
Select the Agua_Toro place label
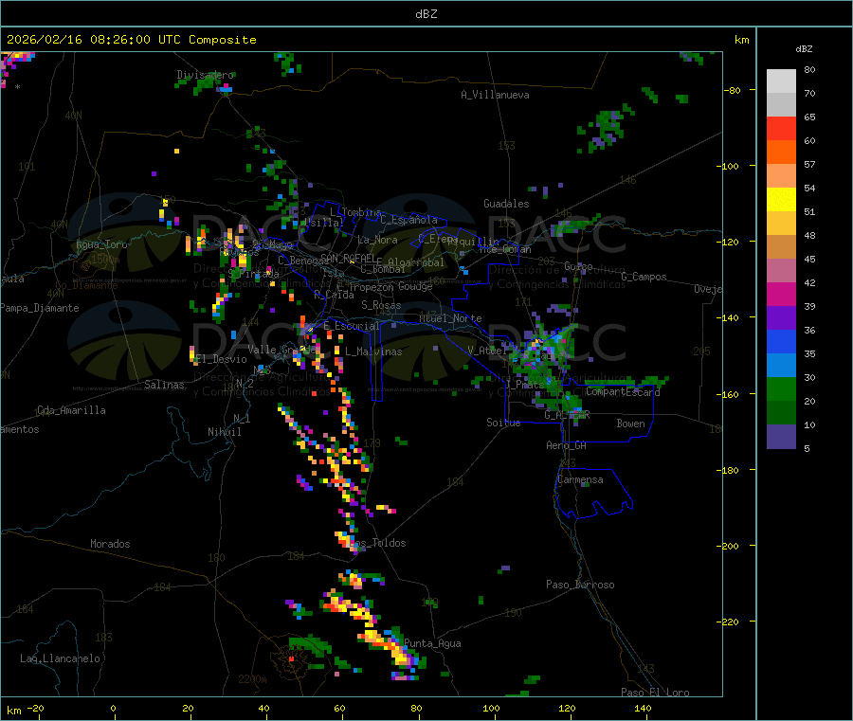(101, 244)
